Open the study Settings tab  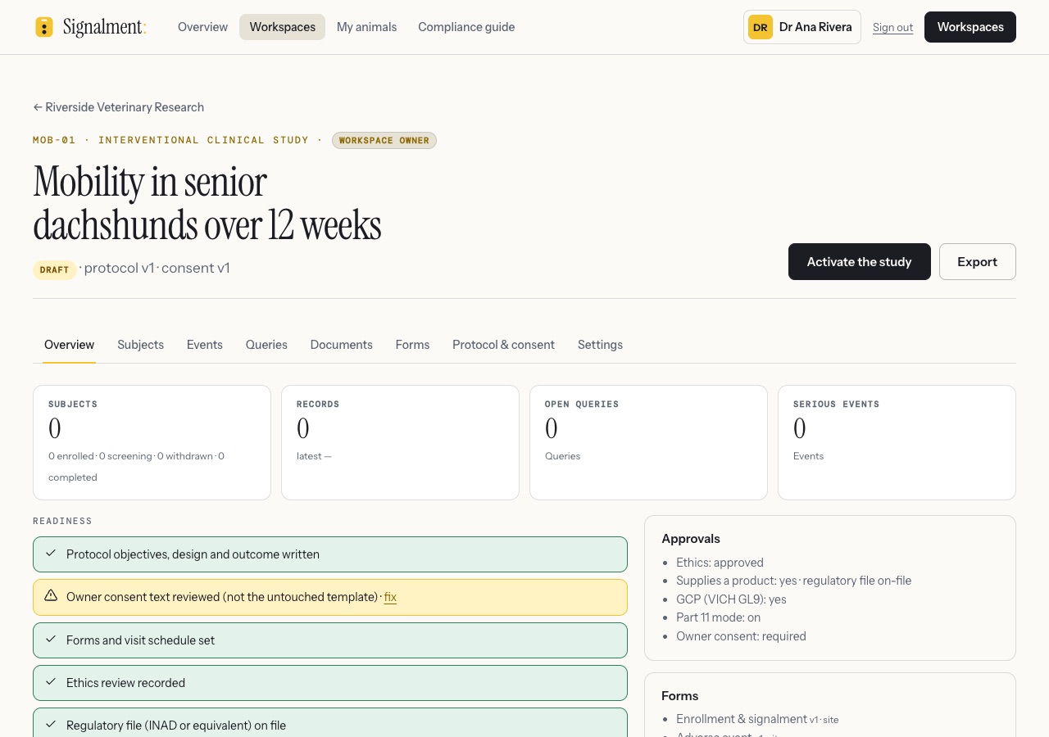click(600, 345)
